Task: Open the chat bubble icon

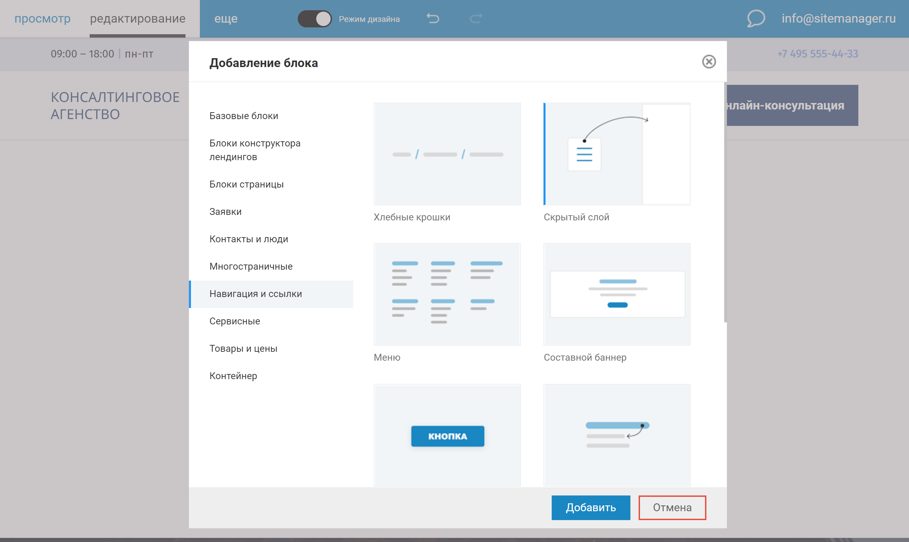Action: tap(755, 18)
